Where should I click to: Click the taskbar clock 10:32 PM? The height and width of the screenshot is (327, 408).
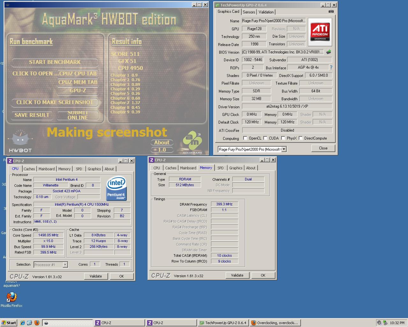[x=397, y=323]
